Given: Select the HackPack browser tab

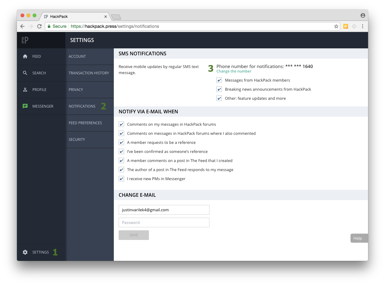Looking at the screenshot, I should pyautogui.click(x=75, y=17).
